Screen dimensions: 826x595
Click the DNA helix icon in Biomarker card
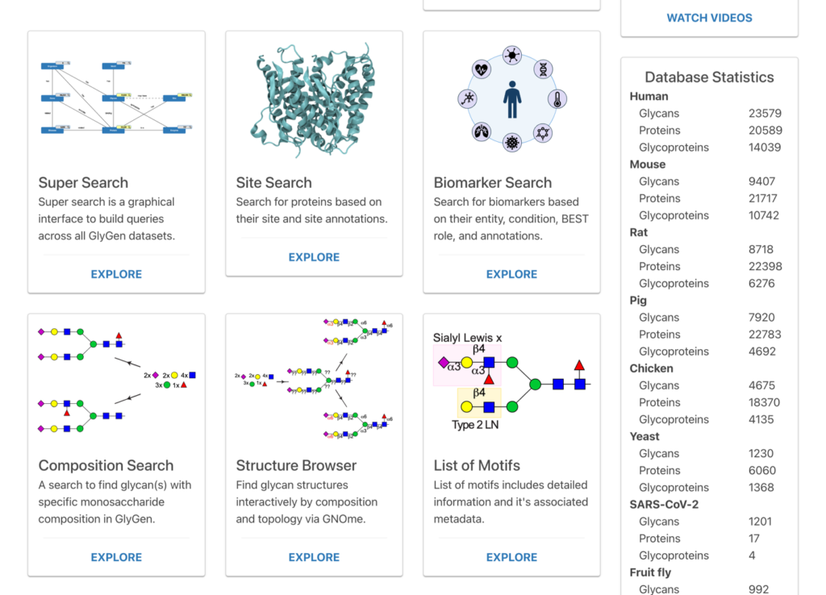(543, 69)
